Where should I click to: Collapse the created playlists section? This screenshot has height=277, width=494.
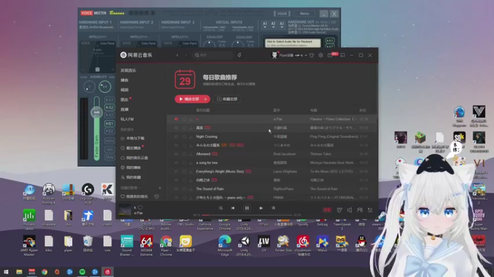pyautogui.click(x=130, y=188)
